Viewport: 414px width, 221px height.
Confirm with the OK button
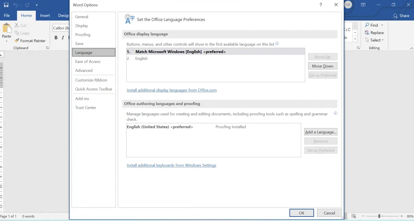point(302,213)
